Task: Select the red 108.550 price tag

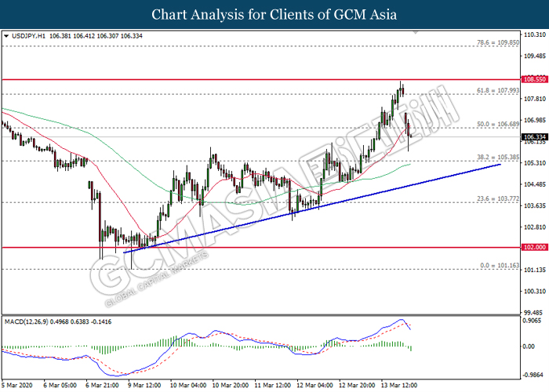Action: (x=533, y=79)
